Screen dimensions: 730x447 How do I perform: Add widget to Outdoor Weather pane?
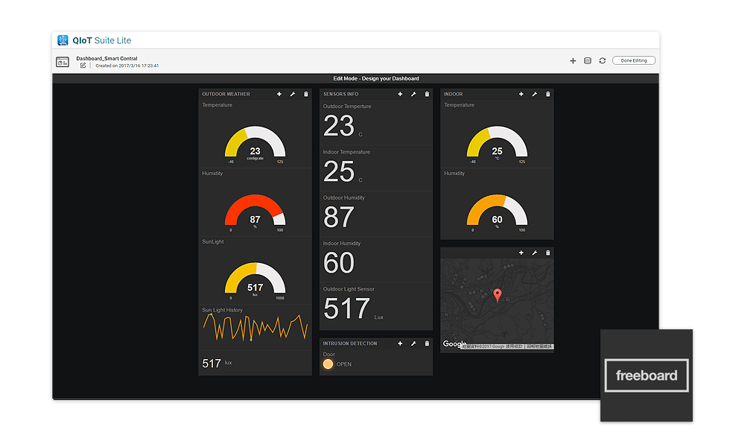(279, 94)
